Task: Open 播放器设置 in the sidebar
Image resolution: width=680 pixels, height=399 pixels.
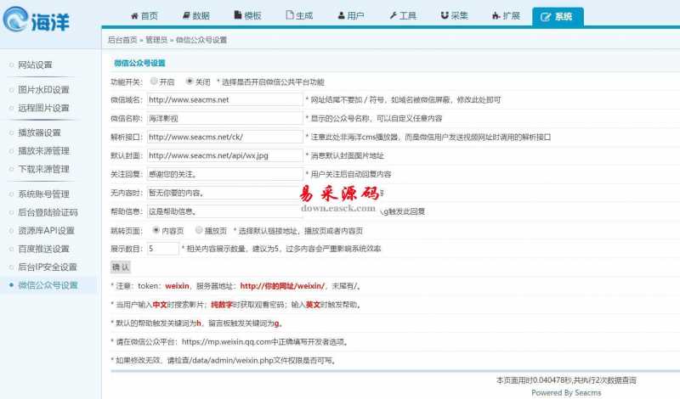Action: tap(39, 132)
